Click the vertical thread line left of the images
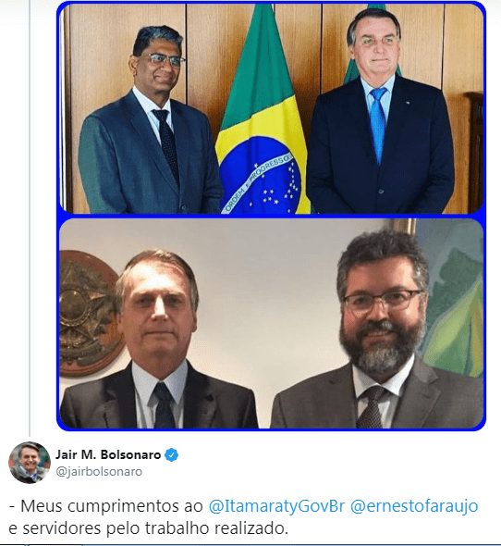 coord(30,217)
